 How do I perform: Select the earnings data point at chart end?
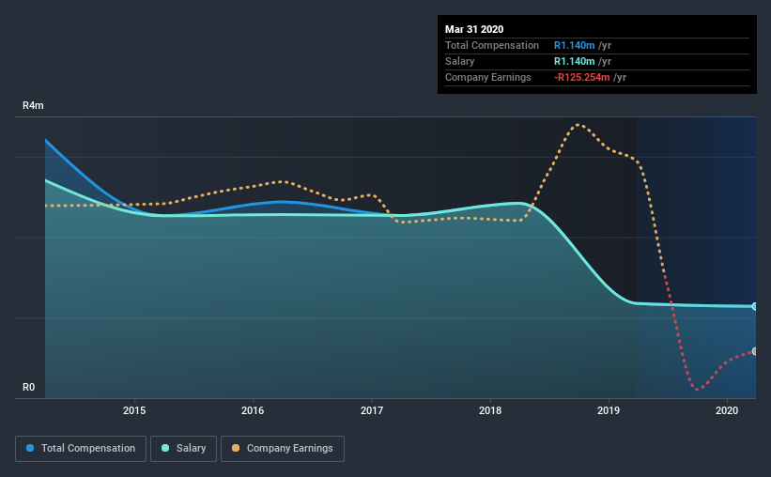[755, 351]
